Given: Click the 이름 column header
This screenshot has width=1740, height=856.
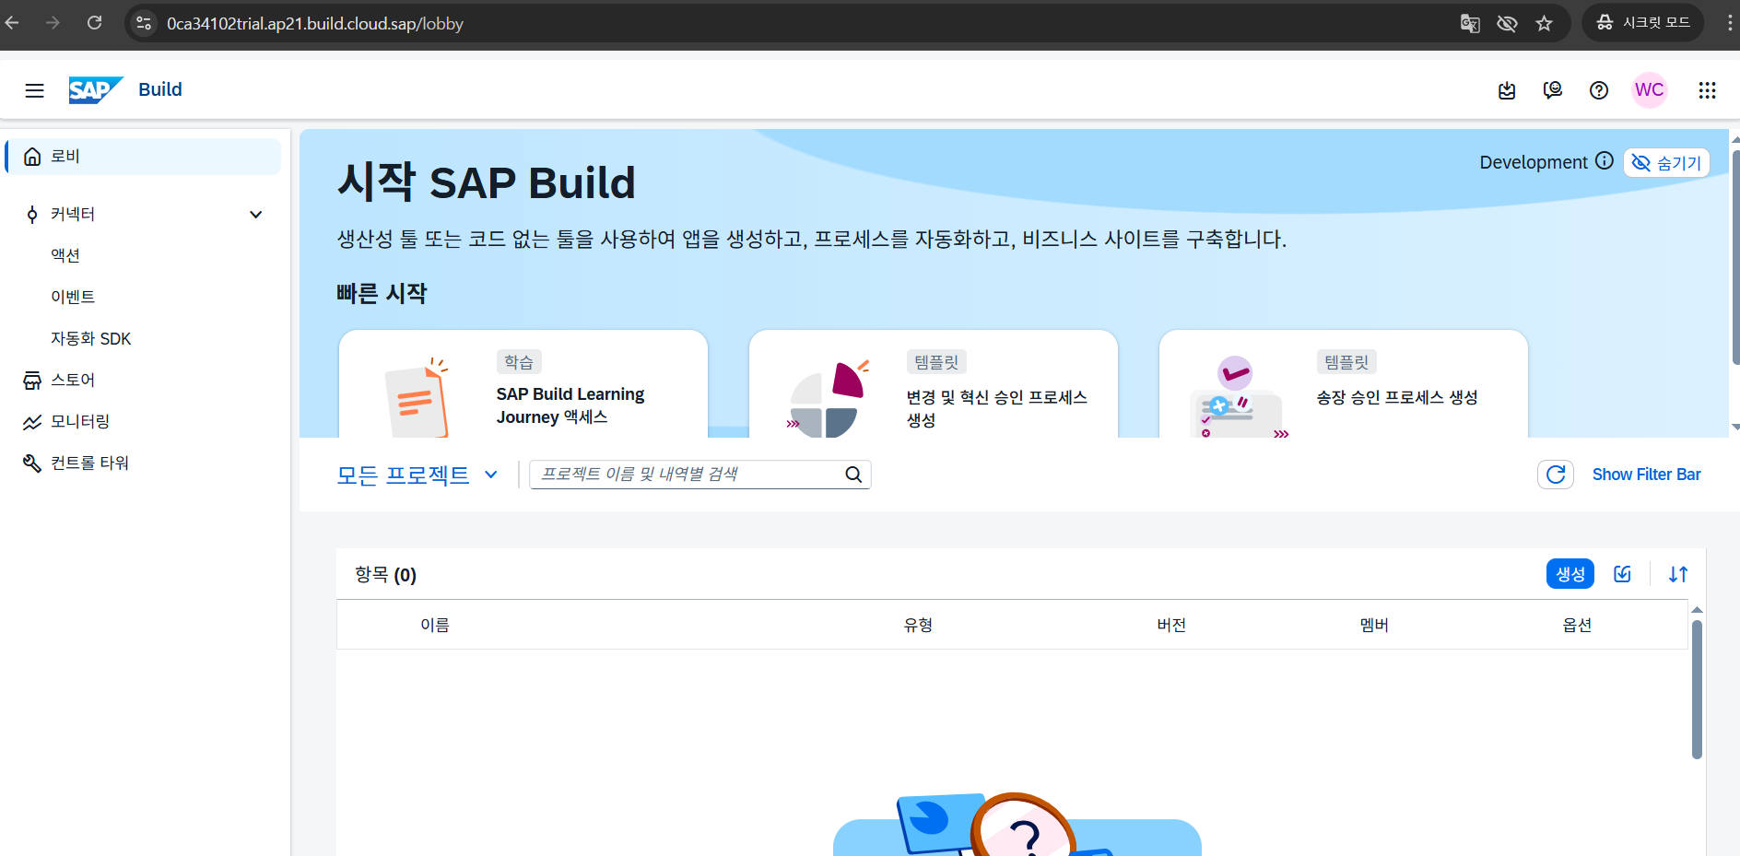Looking at the screenshot, I should (x=435, y=625).
